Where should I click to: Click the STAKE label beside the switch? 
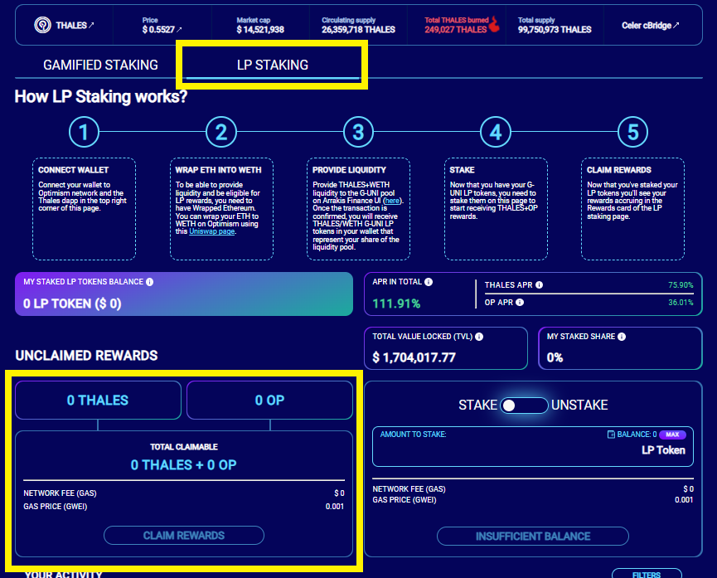coord(477,405)
